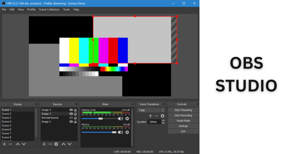The width and height of the screenshot is (293, 154).
Task: Open the Fade transition dropdown
Action: 151,110
